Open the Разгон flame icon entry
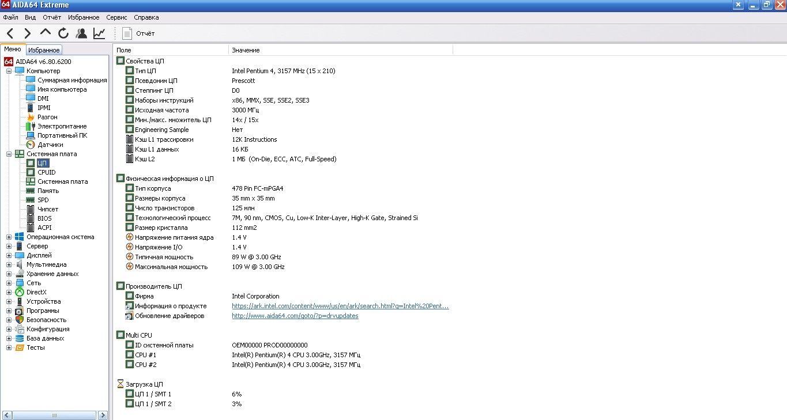This screenshot has height=420, width=787. [47, 117]
